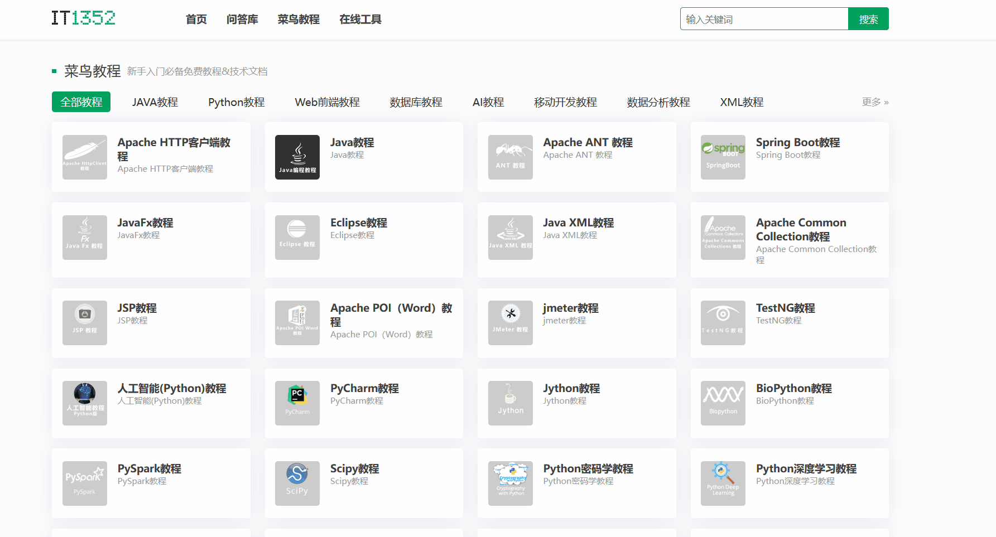Click the SciPy logo icon
This screenshot has height=537, width=996.
(297, 483)
